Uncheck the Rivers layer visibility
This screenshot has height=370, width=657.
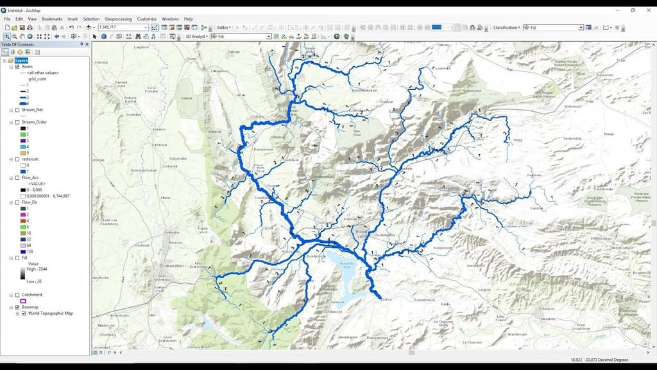[x=17, y=66]
